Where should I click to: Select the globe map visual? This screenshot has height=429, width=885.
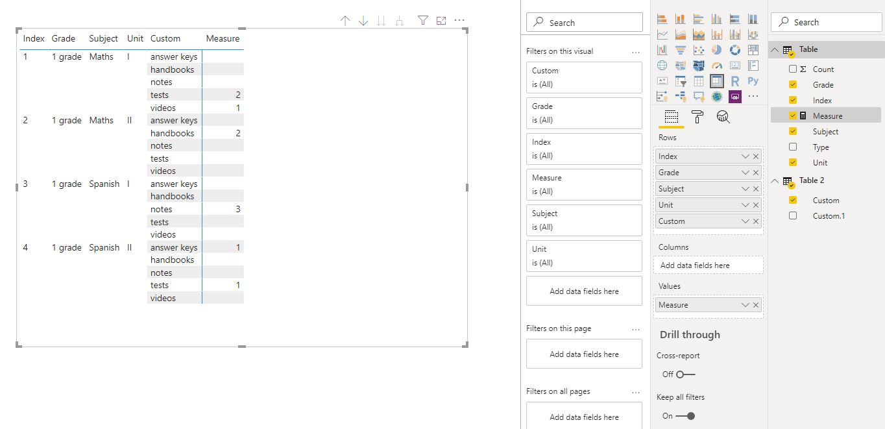click(662, 66)
